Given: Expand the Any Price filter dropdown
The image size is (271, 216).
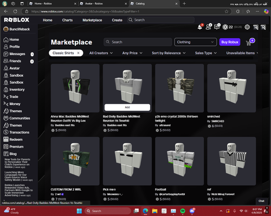Looking at the screenshot, I should click(132, 53).
